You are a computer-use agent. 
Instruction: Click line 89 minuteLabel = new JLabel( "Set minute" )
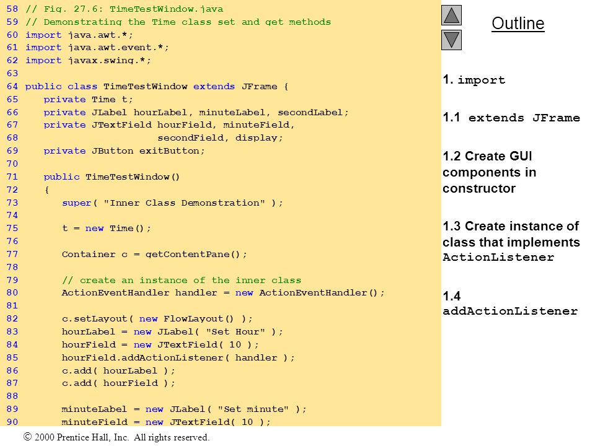click(184, 409)
